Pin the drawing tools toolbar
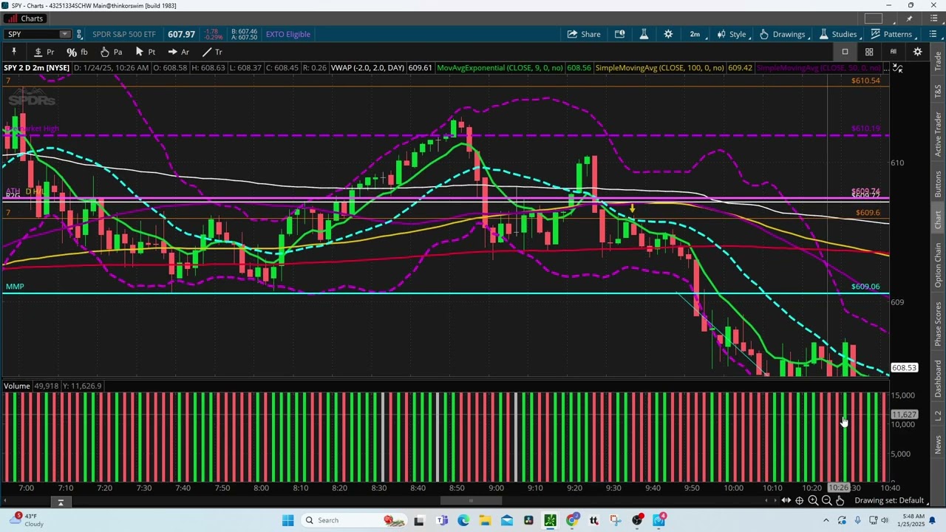This screenshot has width=946, height=532. pyautogui.click(x=13, y=52)
